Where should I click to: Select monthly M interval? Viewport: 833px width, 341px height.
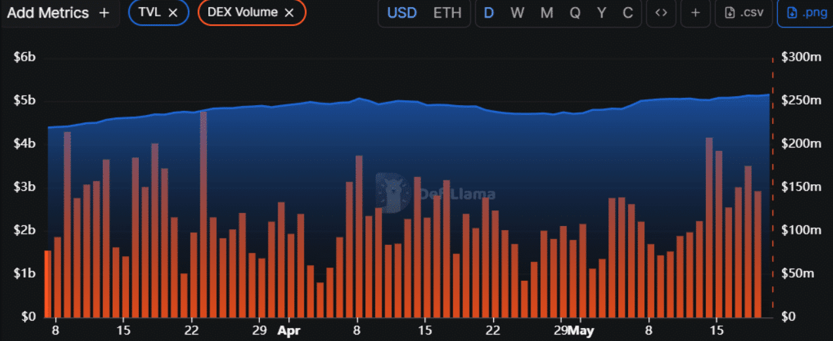pos(547,13)
